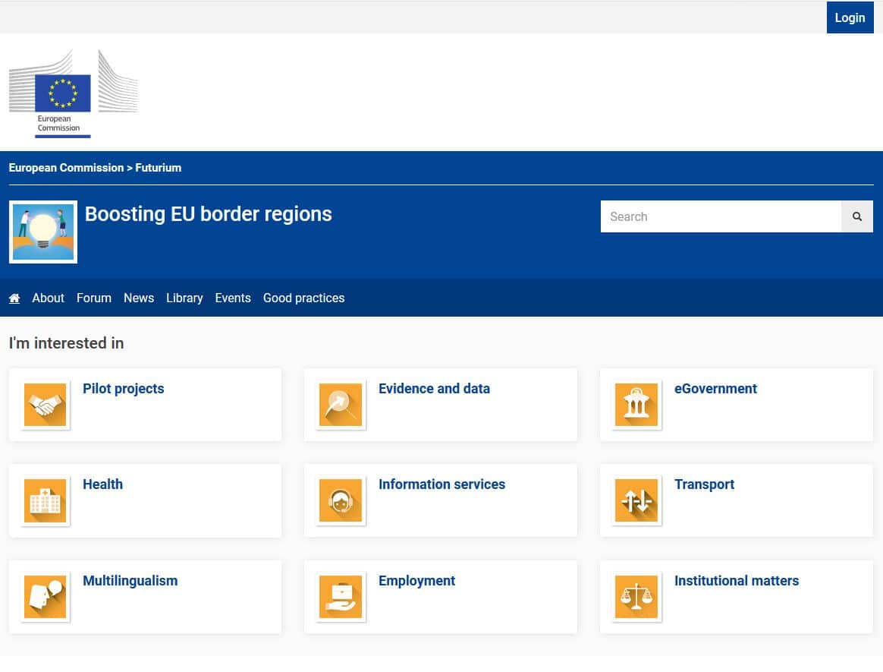Open the Health topic link

click(x=102, y=485)
